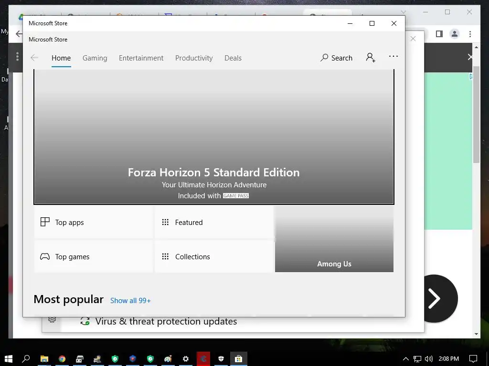The width and height of the screenshot is (489, 366).
Task: Click the 2:08 PM clock
Action: (x=448, y=359)
